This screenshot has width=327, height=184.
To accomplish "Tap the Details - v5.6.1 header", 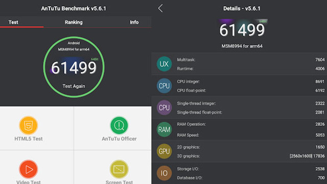I will click(x=242, y=9).
